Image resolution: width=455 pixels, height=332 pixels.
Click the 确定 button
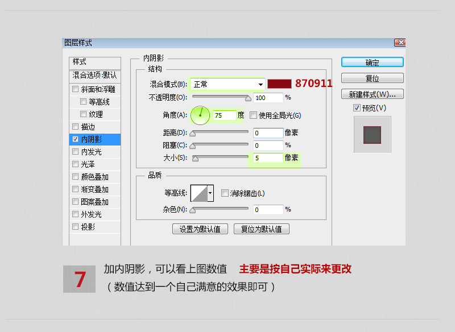[373, 63]
